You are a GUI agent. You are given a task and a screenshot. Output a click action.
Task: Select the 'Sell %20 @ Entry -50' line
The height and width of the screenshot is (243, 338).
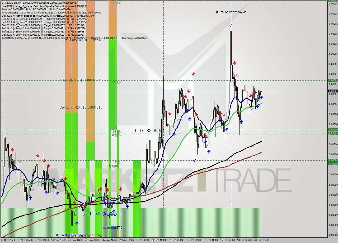[43, 31]
